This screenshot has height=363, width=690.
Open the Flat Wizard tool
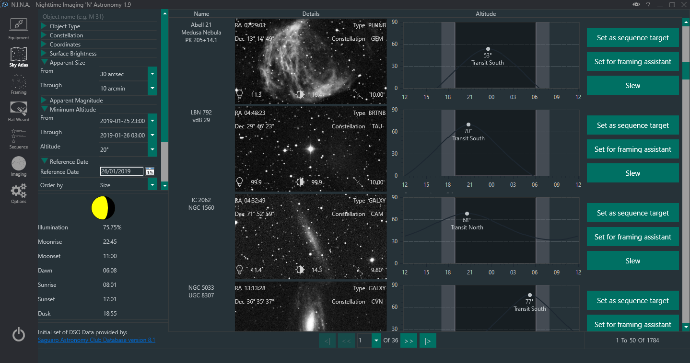pyautogui.click(x=19, y=111)
